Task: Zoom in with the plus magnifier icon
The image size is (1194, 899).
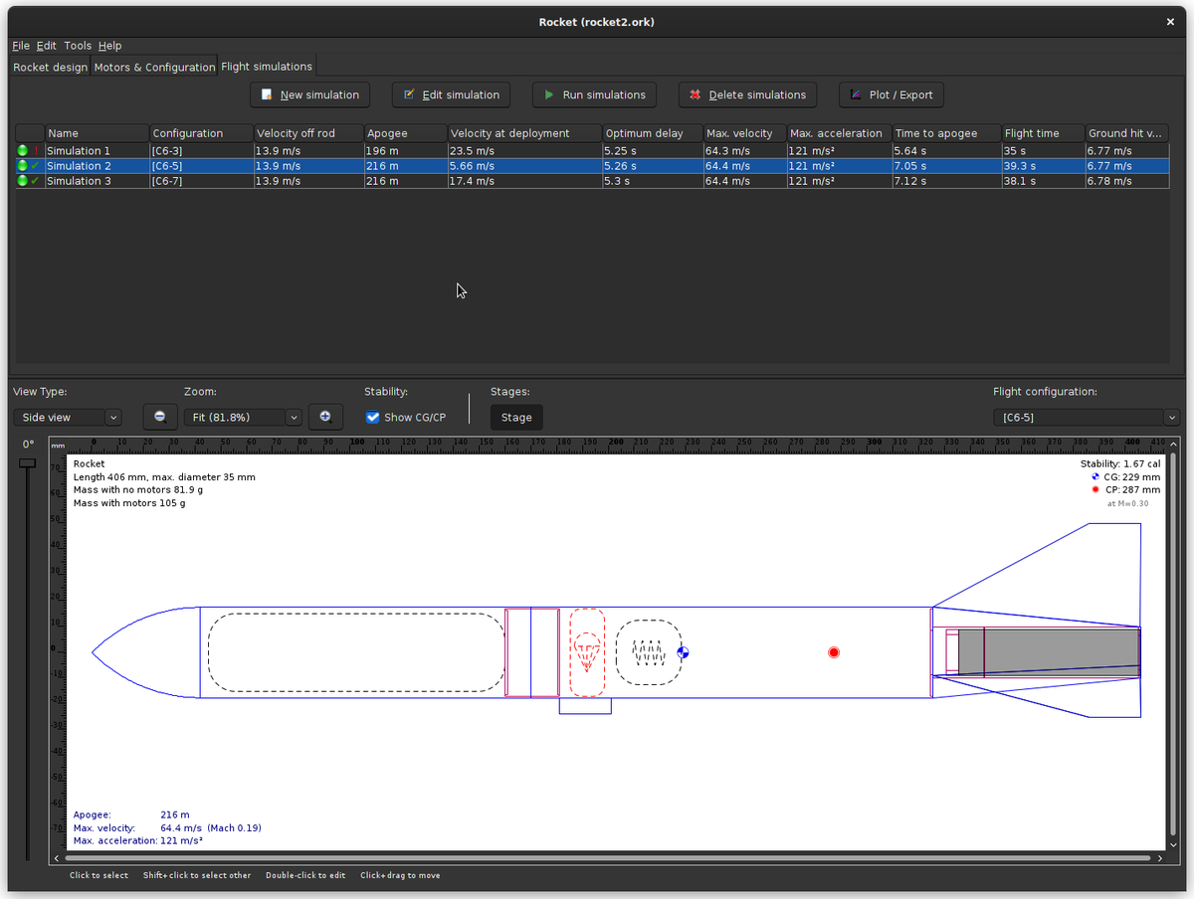Action: point(325,417)
